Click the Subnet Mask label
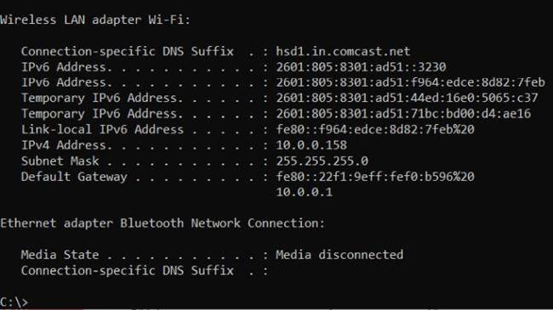Viewport: 553px width, 310px height. (60, 161)
